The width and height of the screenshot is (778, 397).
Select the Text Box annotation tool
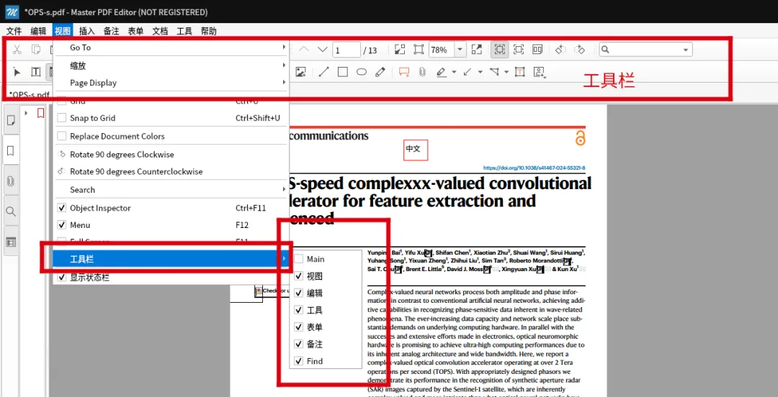(519, 73)
